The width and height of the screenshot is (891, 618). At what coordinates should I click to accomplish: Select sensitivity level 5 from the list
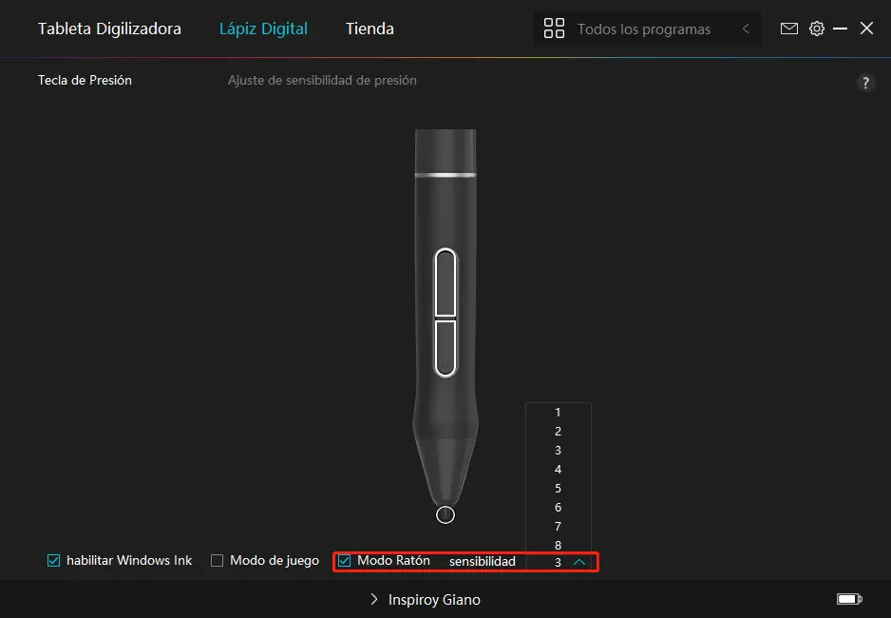click(558, 488)
